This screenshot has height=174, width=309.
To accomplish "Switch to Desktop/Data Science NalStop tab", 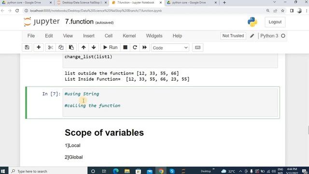I will (x=82, y=2).
